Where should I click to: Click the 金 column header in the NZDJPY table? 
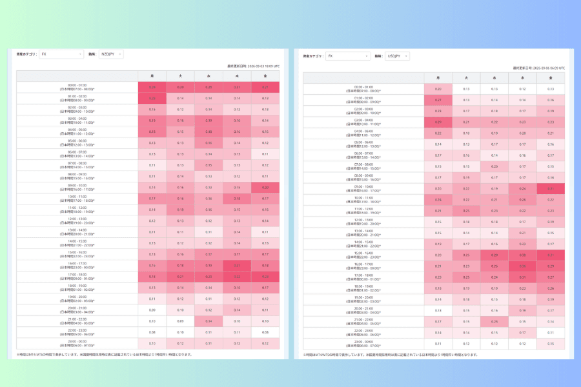click(265, 76)
